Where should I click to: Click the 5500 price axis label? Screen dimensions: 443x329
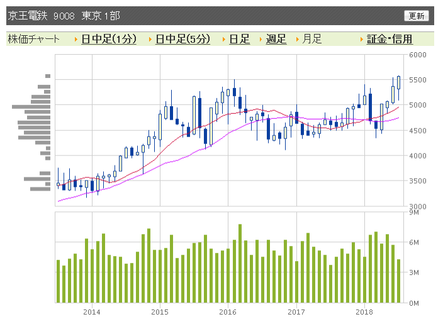(x=418, y=80)
